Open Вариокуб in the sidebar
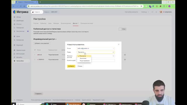This screenshot has width=187, height=105. [20, 45]
